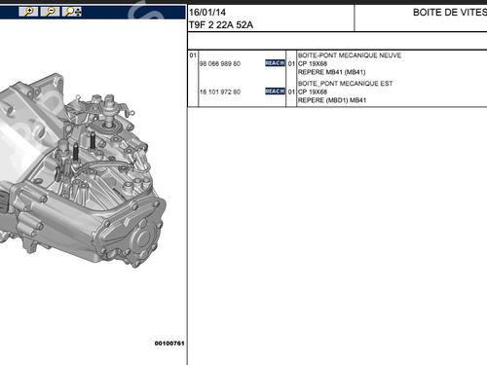The image size is (487, 365).
Task: Click the zoom in magnifier icon
Action: click(28, 12)
